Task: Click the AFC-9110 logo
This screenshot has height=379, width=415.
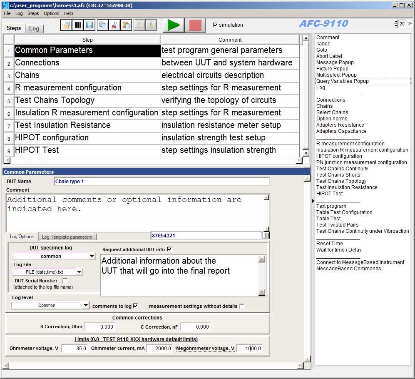Action: click(324, 24)
